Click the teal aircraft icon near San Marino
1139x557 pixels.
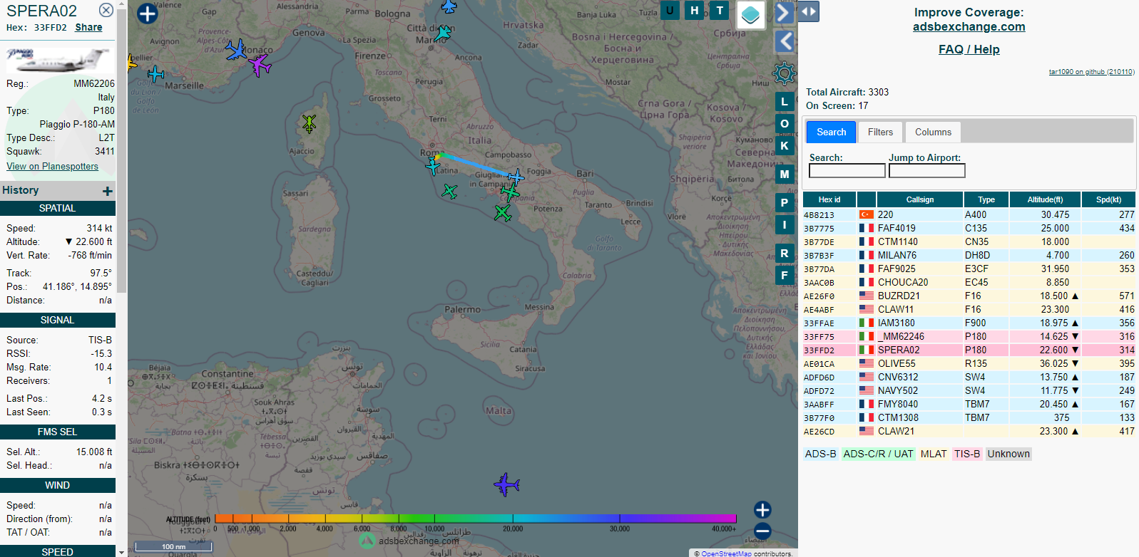(443, 33)
